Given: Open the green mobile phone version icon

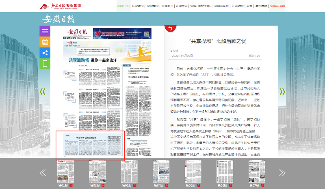Looking at the screenshot, I should point(45,64).
